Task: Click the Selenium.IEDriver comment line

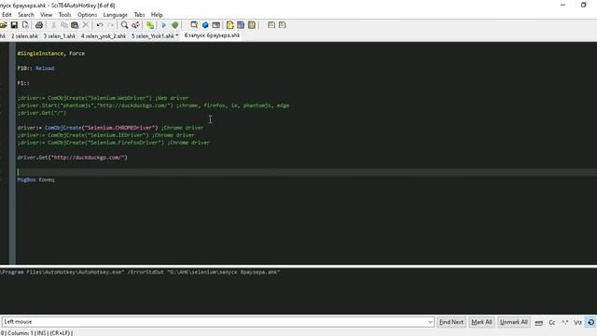Action: point(105,134)
